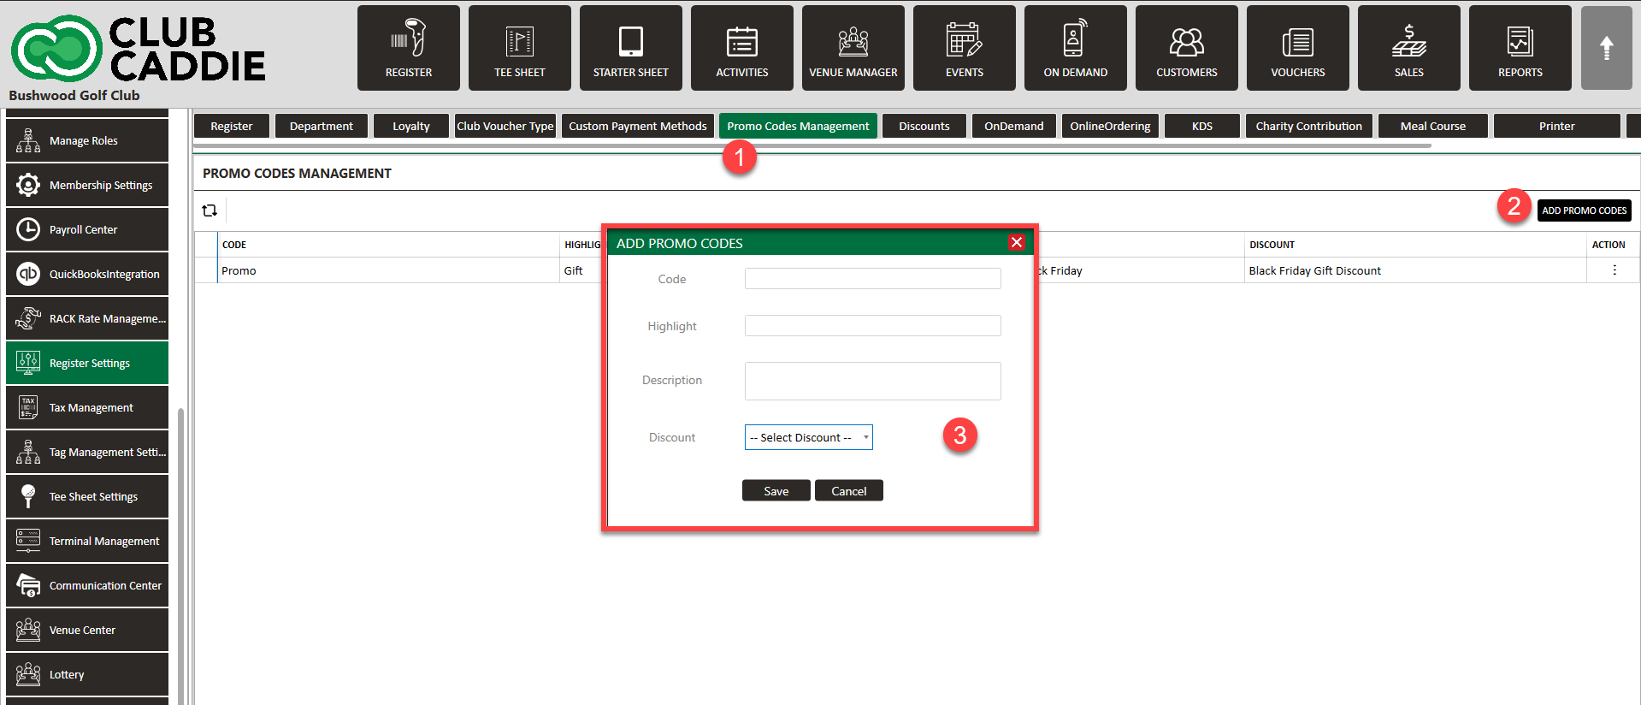Collapse top navigation with the up arrow

point(1606,48)
